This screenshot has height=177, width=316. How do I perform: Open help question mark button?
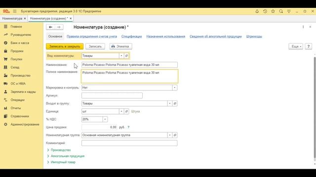pyautogui.click(x=308, y=47)
